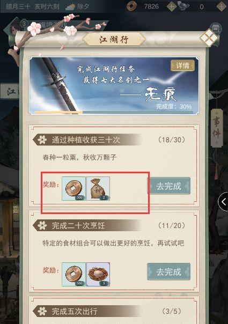Add silver ingots with plus button
The image size is (228, 324).
222,6
